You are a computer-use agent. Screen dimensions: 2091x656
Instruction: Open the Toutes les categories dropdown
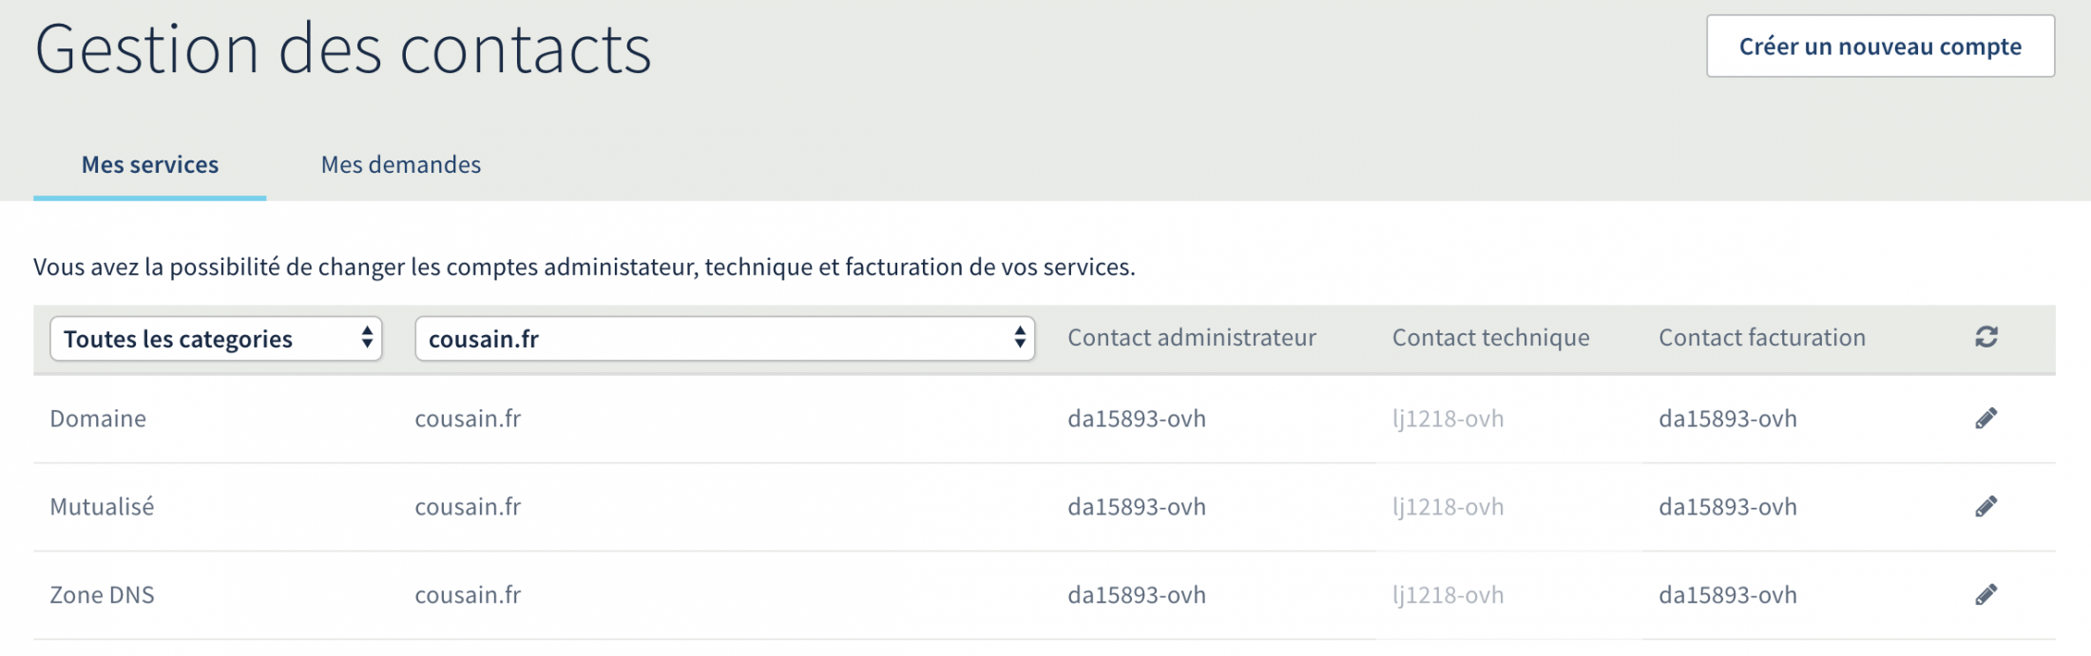pyautogui.click(x=216, y=339)
